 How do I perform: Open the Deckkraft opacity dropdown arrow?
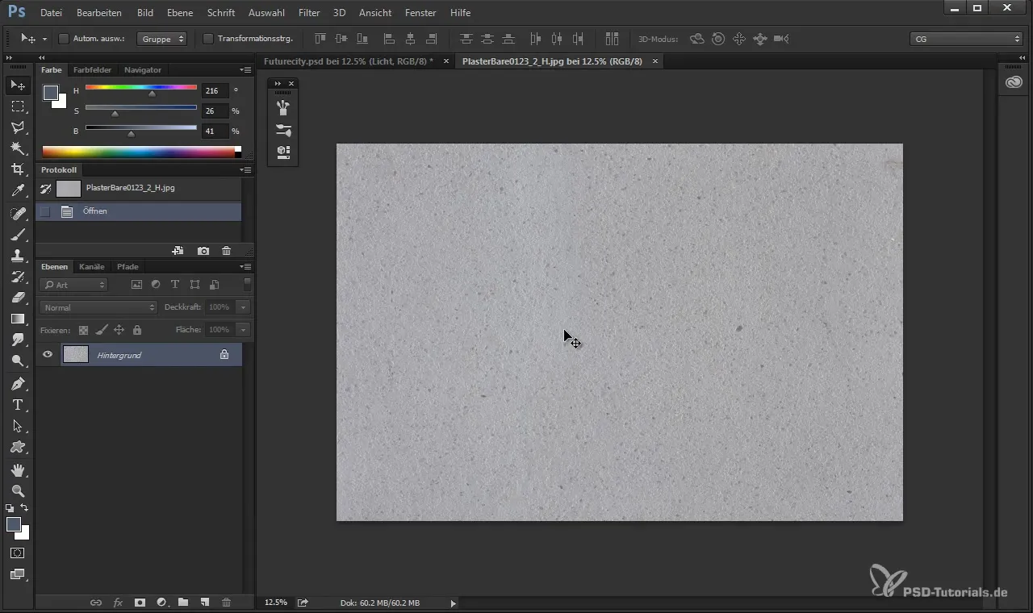point(243,307)
